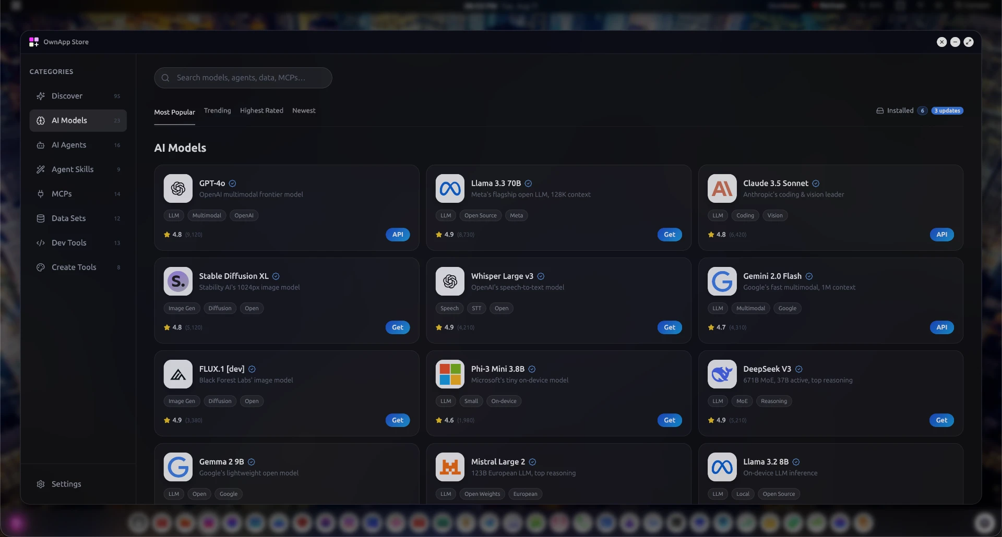Image resolution: width=1002 pixels, height=537 pixels.
Task: Switch to the Newest tab
Action: pos(304,111)
